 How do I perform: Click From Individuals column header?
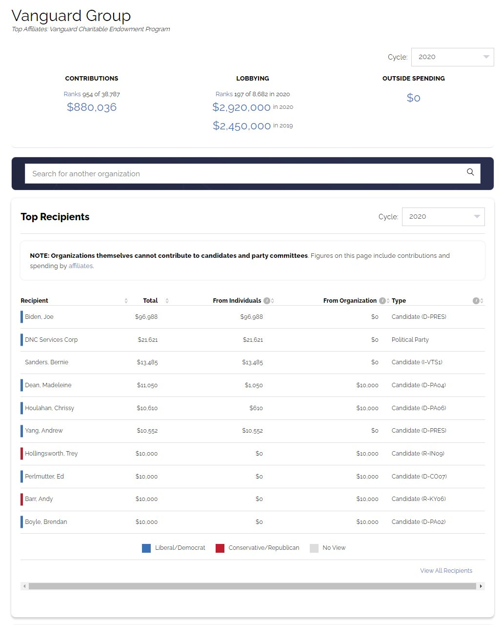237,301
